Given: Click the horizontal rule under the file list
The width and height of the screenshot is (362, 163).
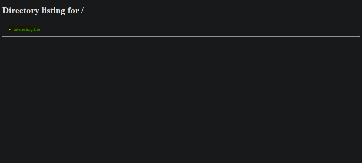Looking at the screenshot, I should (181, 37).
